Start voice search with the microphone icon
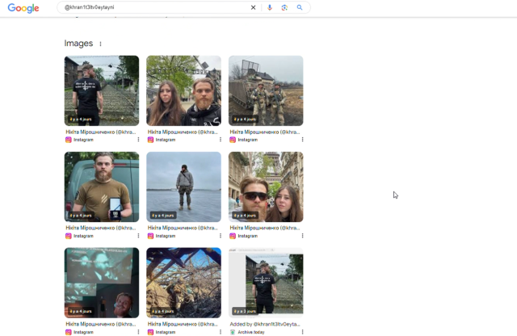Viewport: 517px width, 336px height. point(270,7)
